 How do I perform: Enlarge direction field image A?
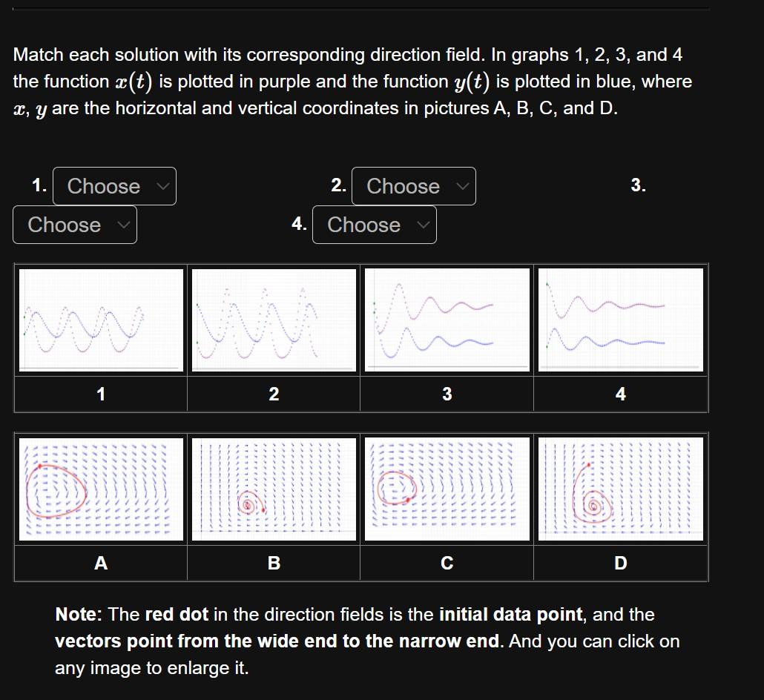click(x=100, y=489)
